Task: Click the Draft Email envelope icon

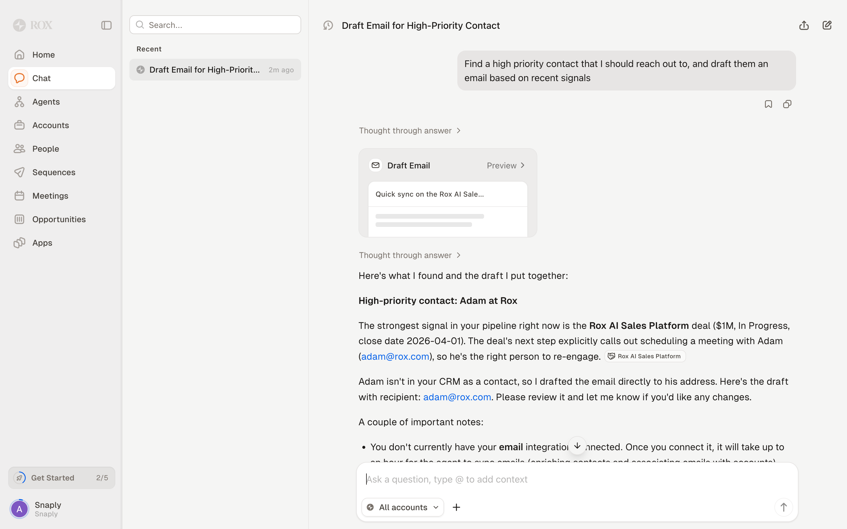Action: 376,165
